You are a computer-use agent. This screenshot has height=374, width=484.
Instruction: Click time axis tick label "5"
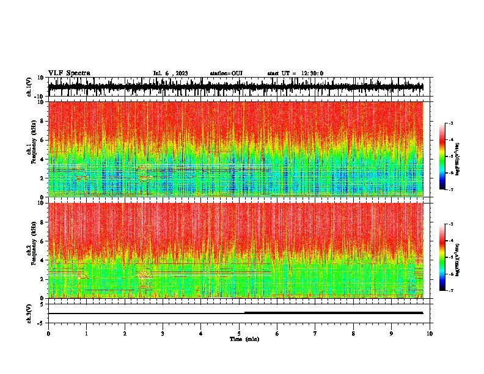[x=239, y=334]
